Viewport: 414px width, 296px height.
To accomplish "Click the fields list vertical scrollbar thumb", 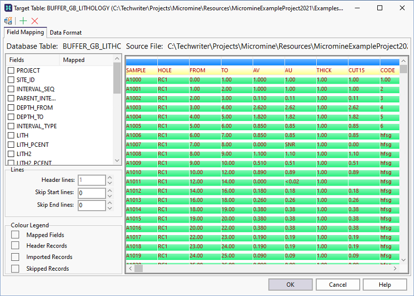I will click(x=117, y=78).
